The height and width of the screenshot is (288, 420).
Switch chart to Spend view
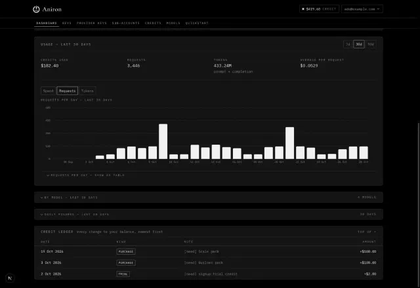tap(48, 91)
